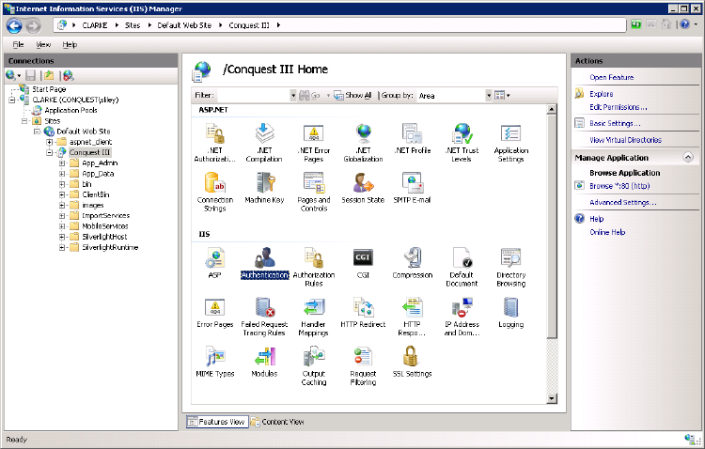
Task: Click the Online Help link
Action: pos(607,232)
